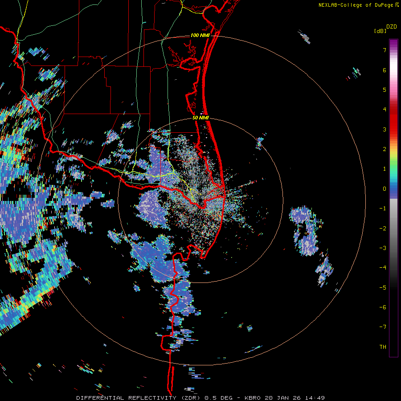Click the legend value 5
The image size is (401, 401).
[385, 90]
